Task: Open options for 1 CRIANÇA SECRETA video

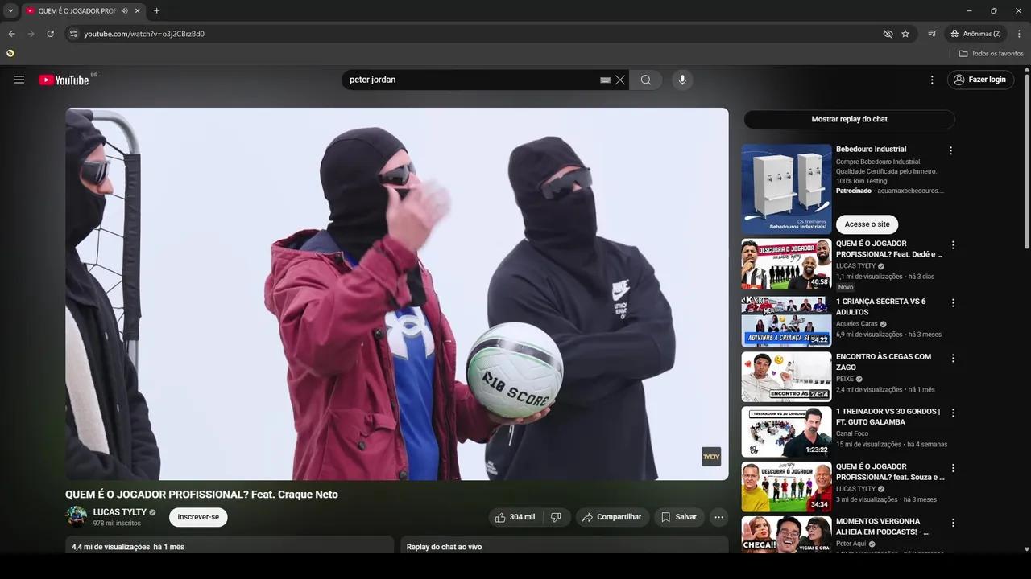Action: (x=953, y=303)
